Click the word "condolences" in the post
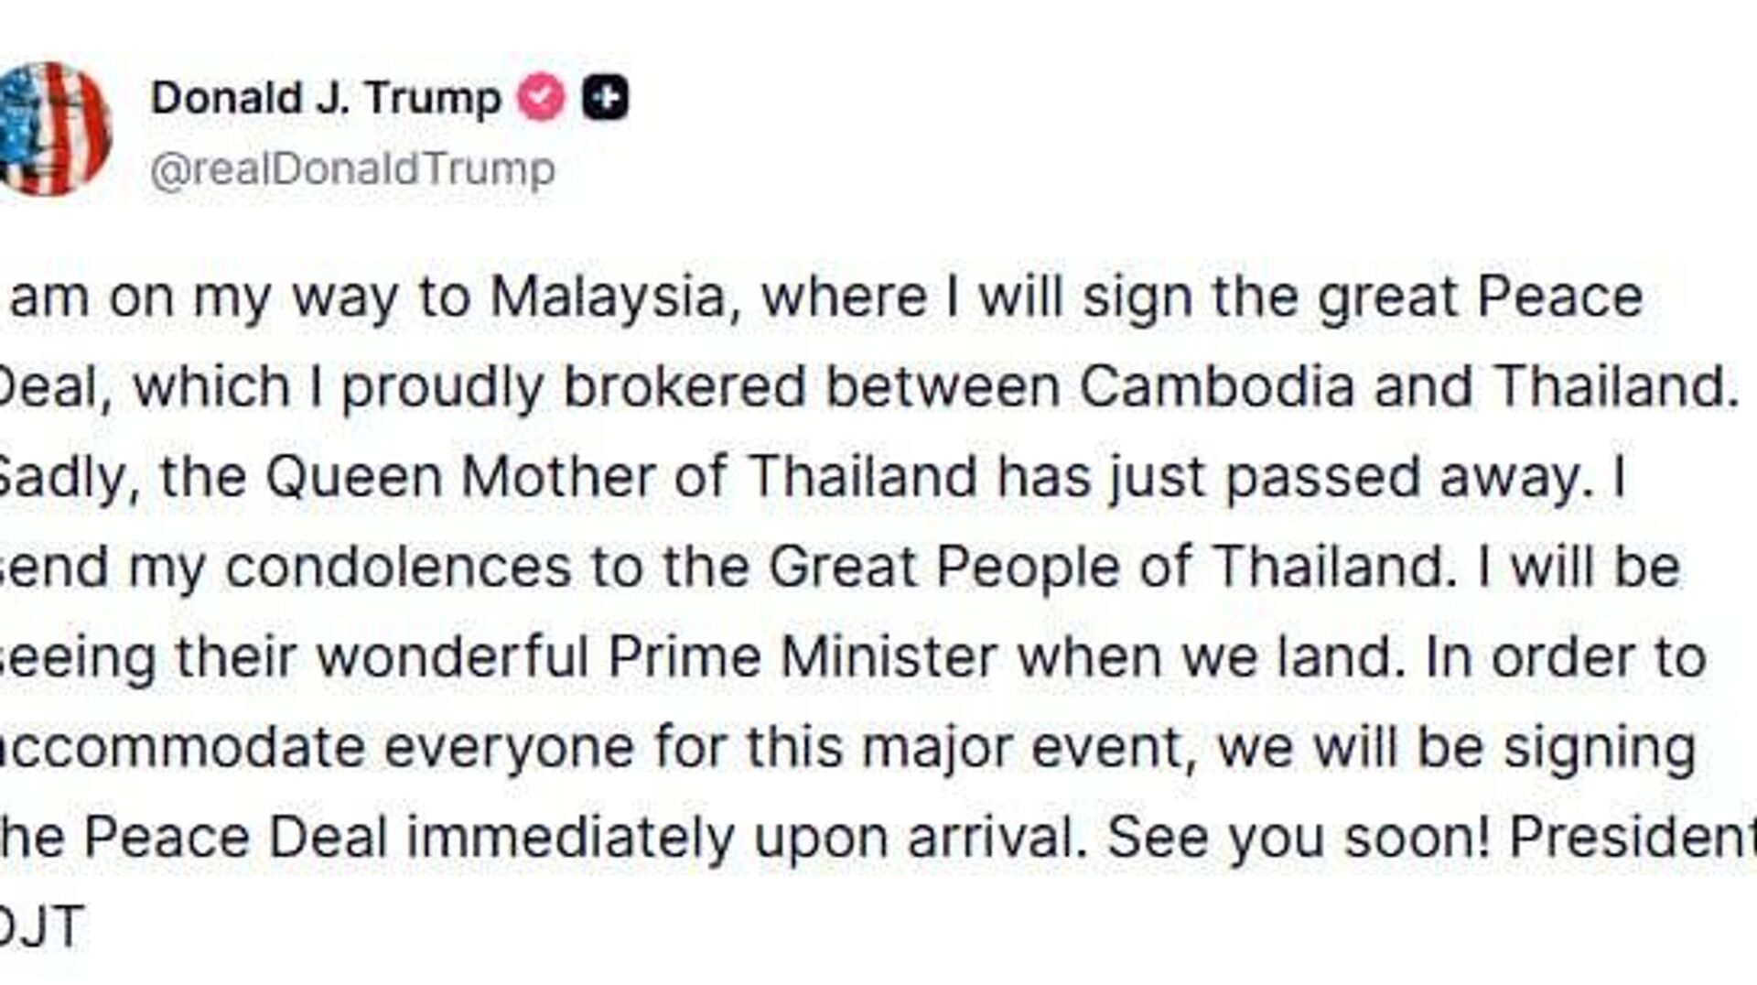The height and width of the screenshot is (985, 1757). coord(398,568)
